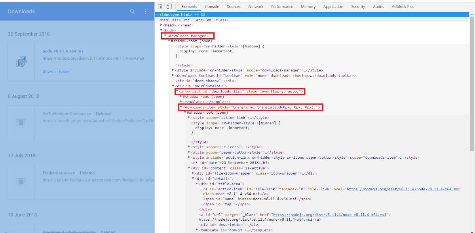Screen dimensions: 475x233
Task: Click the 19 June 2018 date heading
Action: coord(23,215)
